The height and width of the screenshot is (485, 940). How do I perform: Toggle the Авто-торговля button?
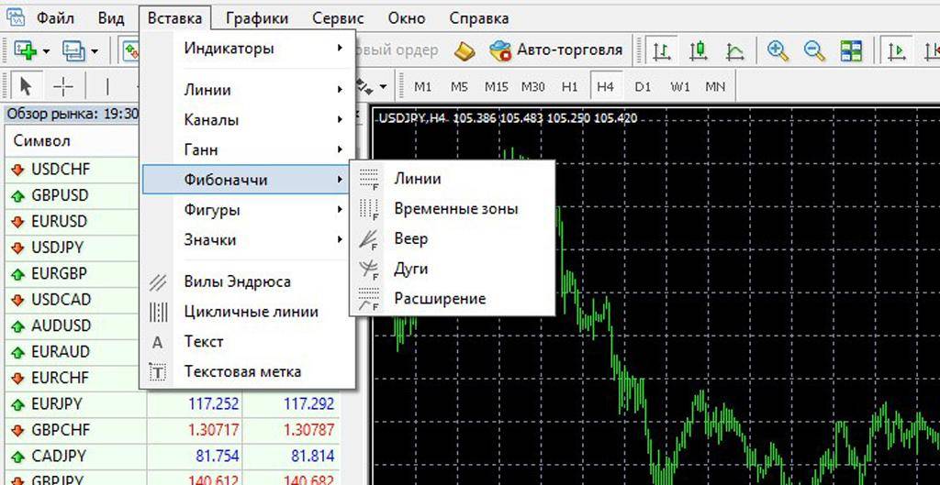[x=556, y=50]
